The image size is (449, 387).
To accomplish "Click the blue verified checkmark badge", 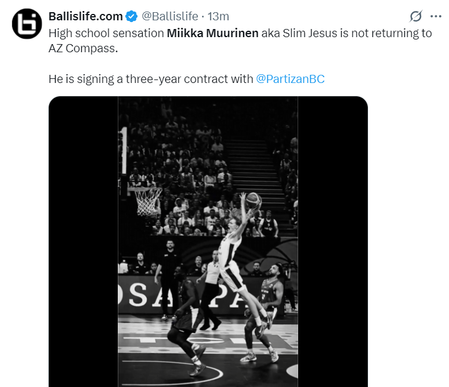I will pos(131,16).
